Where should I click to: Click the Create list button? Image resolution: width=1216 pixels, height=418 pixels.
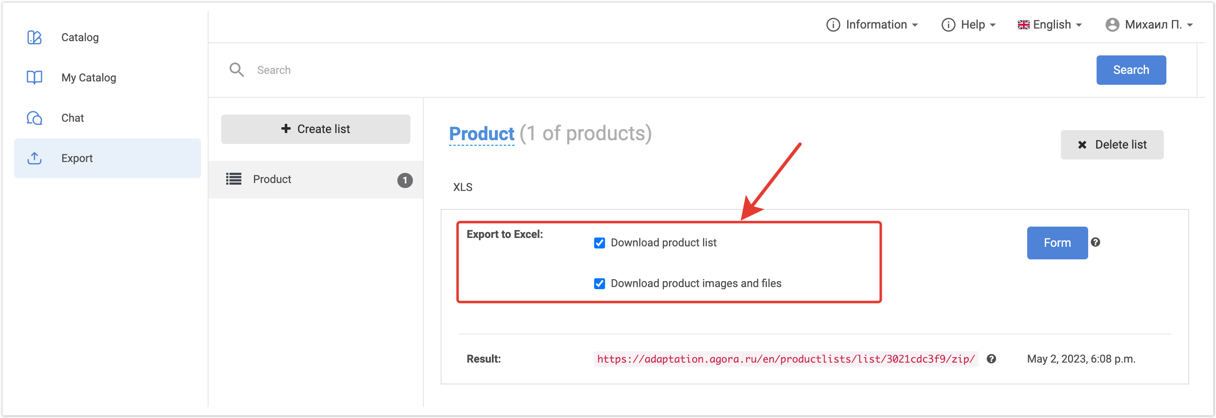(x=315, y=129)
